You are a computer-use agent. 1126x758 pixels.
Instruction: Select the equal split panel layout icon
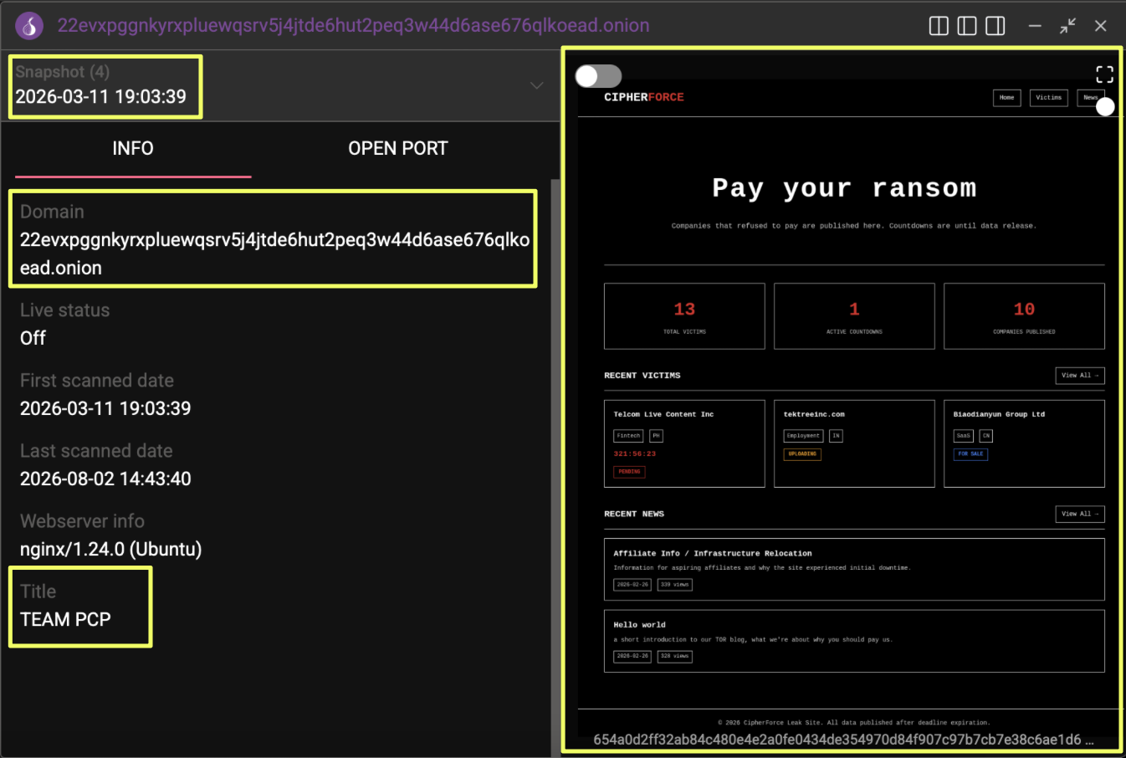(939, 26)
